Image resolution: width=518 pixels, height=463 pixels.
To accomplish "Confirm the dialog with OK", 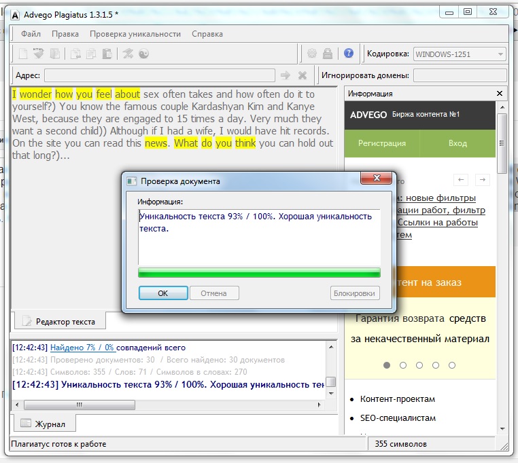I will click(163, 293).
